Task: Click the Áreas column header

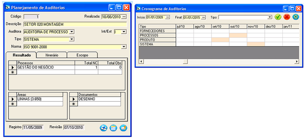Action: [x=40, y=95]
